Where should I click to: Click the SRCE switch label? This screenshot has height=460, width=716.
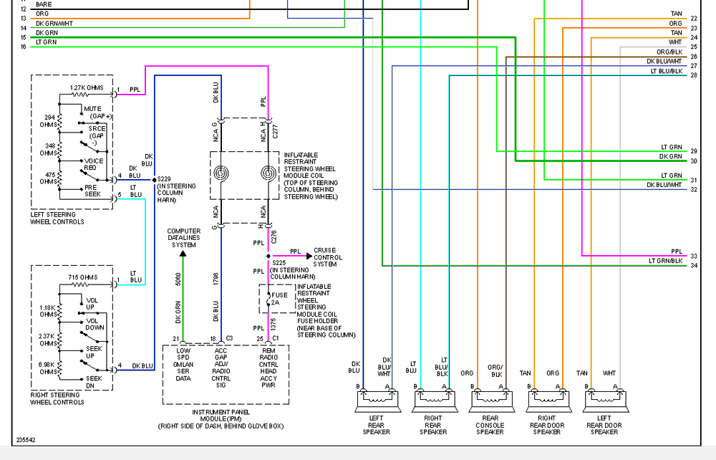[x=97, y=129]
